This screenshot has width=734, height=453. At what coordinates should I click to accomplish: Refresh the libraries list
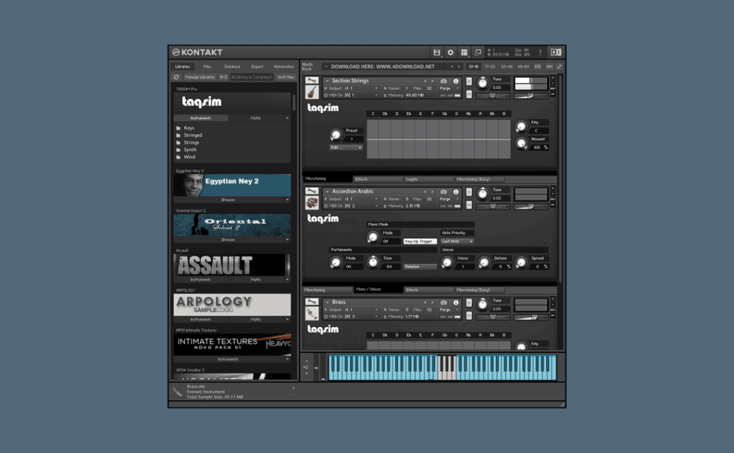coord(176,77)
